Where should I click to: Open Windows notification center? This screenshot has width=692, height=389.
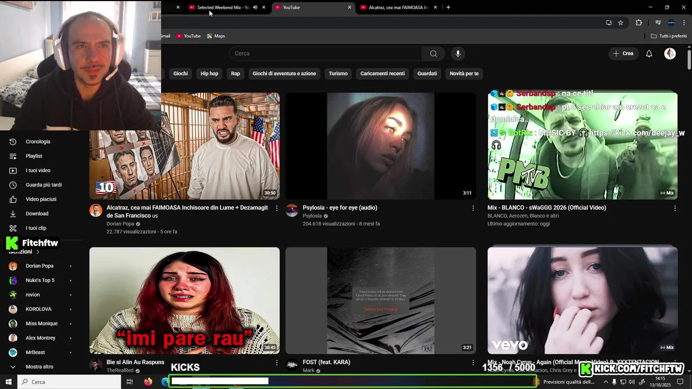680,382
